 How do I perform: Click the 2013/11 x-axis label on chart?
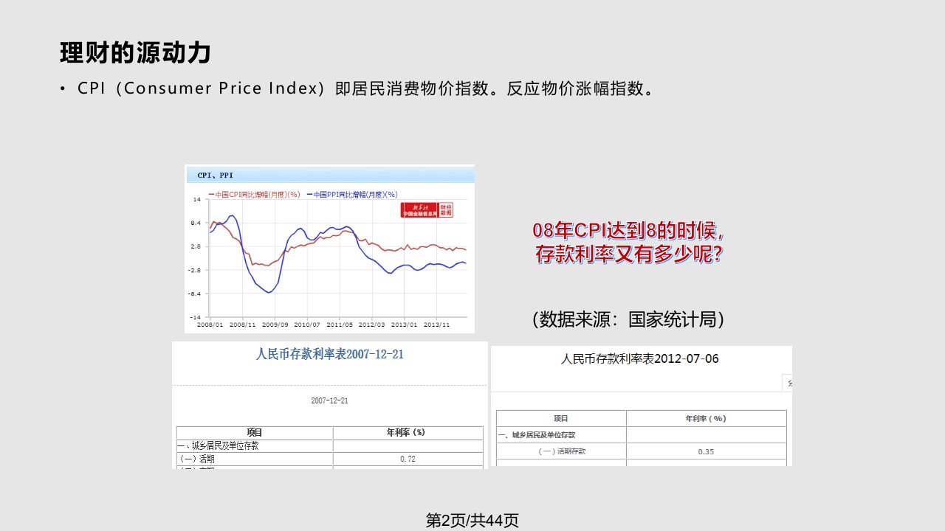click(x=437, y=323)
